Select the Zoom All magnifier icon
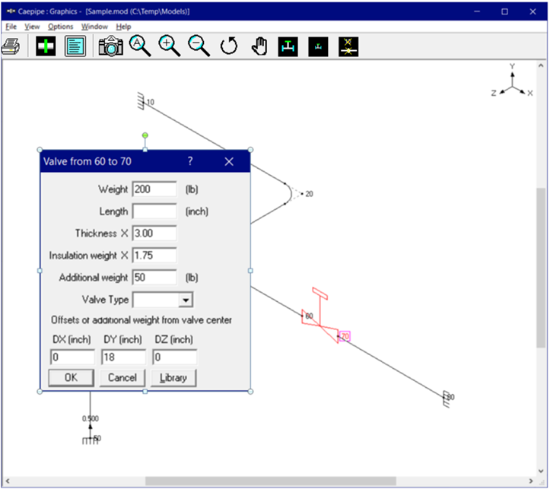 (x=140, y=46)
